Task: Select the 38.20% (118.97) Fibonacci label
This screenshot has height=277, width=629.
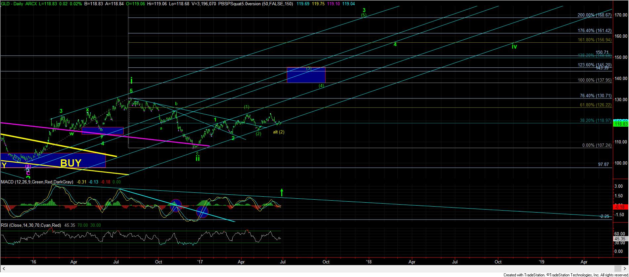Action: coord(596,121)
